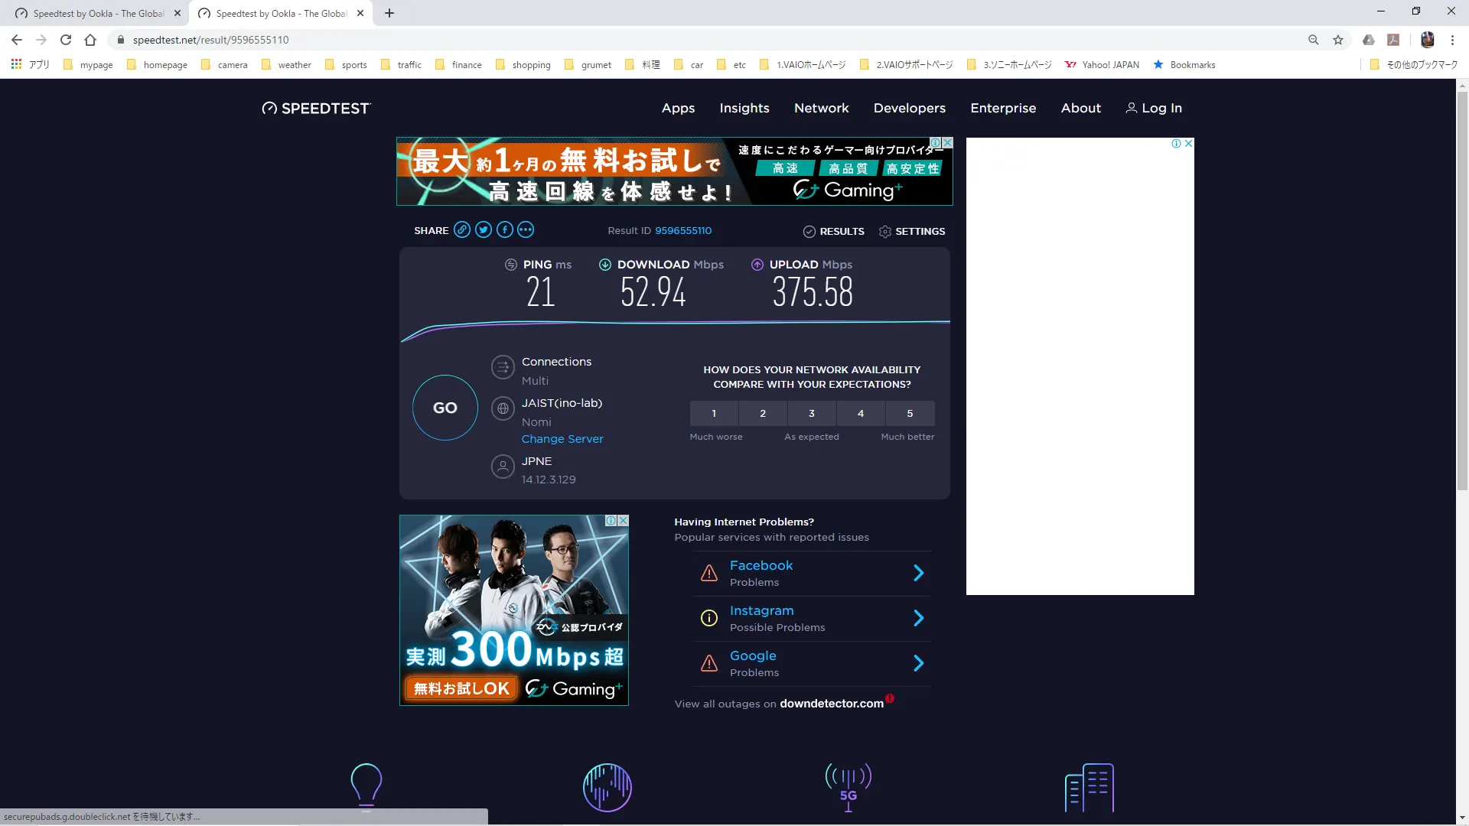Click Log In
This screenshot has height=826, width=1469.
[x=1154, y=109]
